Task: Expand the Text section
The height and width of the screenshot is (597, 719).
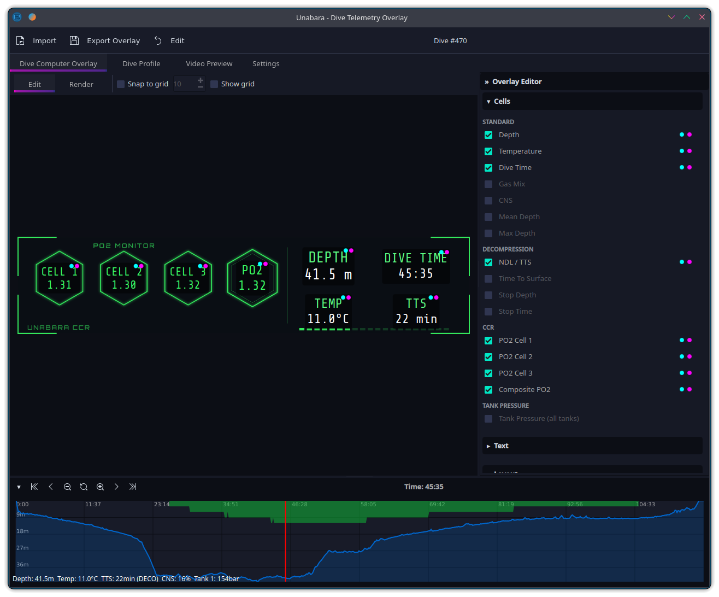Action: (x=592, y=446)
